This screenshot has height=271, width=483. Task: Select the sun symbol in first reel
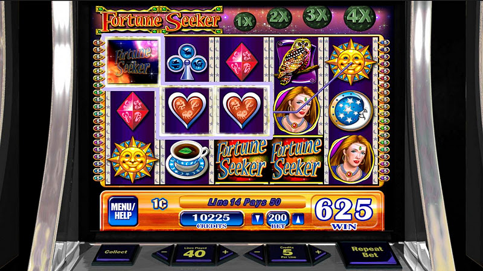point(132,160)
